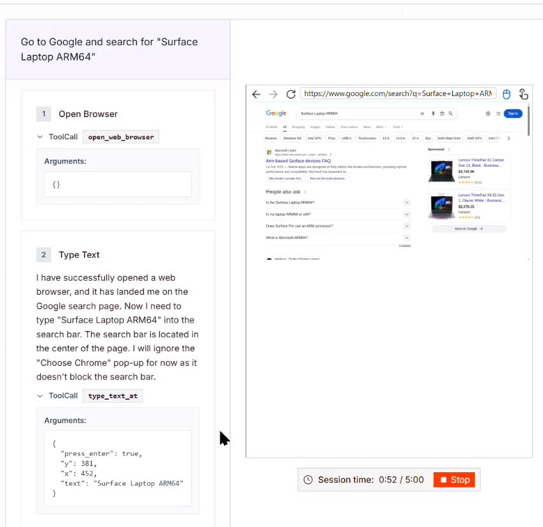This screenshot has width=543, height=527.
Task: Reload the embedded browser page
Action: coord(291,94)
